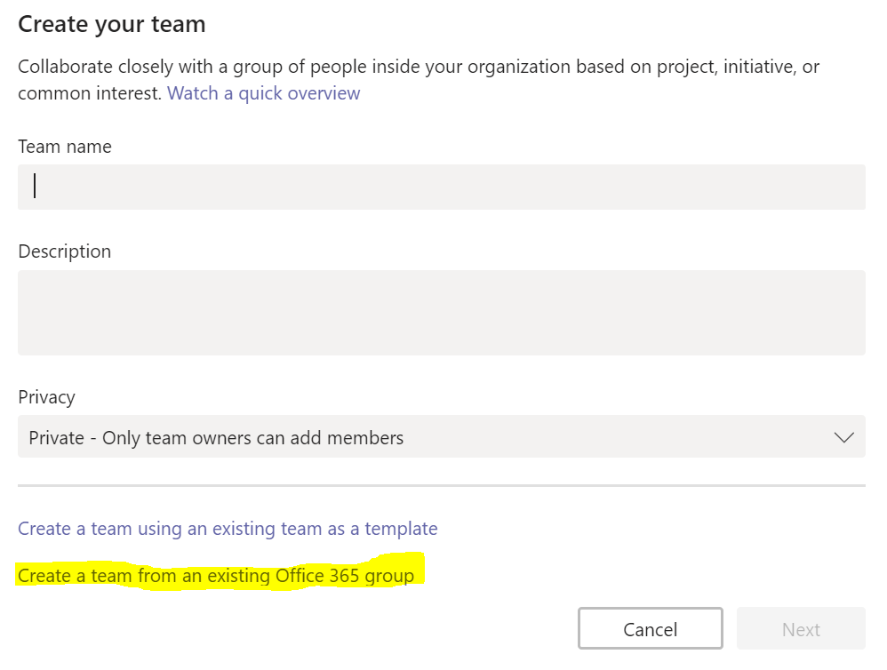This screenshot has width=887, height=670.
Task: Select the Privacy label above the dropdown
Action: 46,397
